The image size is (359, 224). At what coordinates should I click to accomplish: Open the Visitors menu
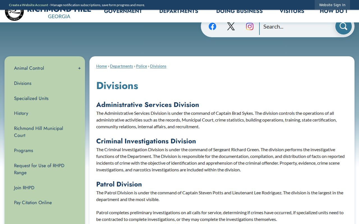[292, 11]
